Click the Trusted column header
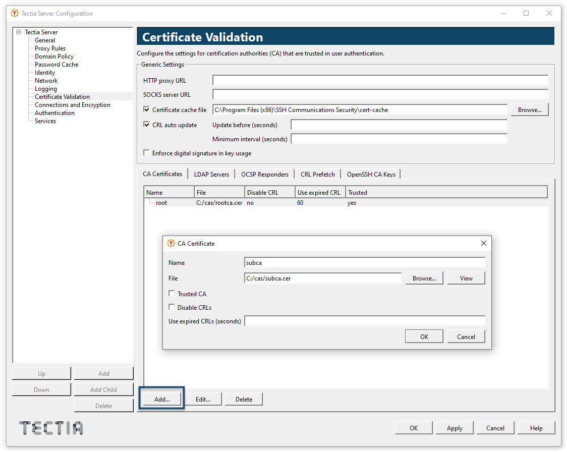Image resolution: width=567 pixels, height=452 pixels. tap(446, 192)
